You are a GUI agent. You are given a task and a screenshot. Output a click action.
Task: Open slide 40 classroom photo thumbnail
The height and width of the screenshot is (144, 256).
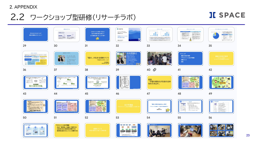160,58
